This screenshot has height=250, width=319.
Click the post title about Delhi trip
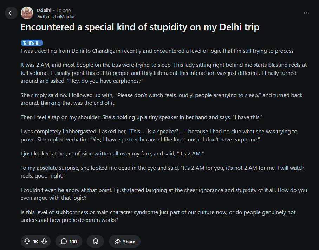pyautogui.click(x=140, y=27)
